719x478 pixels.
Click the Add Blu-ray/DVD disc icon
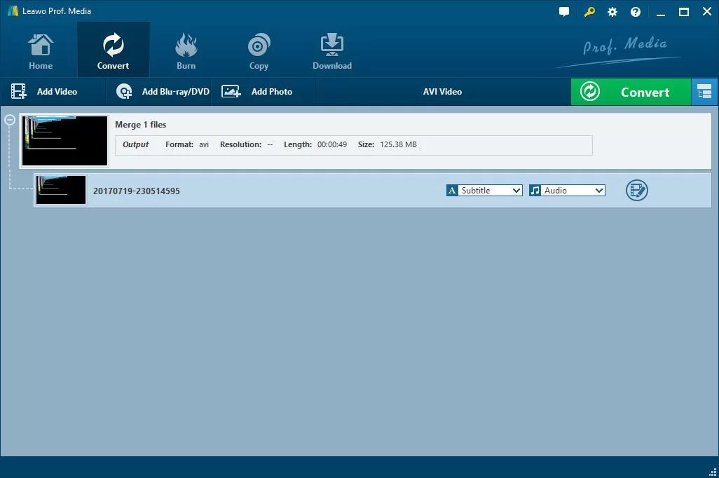123,91
